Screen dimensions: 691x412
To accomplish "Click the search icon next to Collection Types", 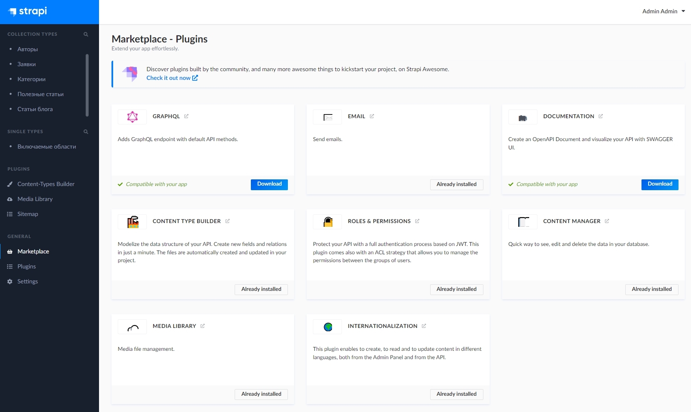I will coord(86,34).
